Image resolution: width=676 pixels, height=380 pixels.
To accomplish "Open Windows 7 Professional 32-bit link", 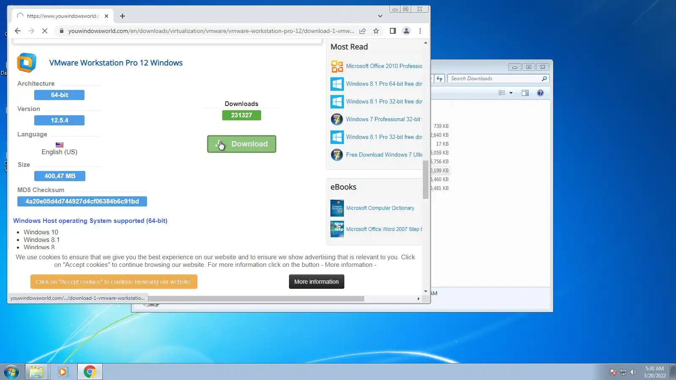I will [384, 119].
